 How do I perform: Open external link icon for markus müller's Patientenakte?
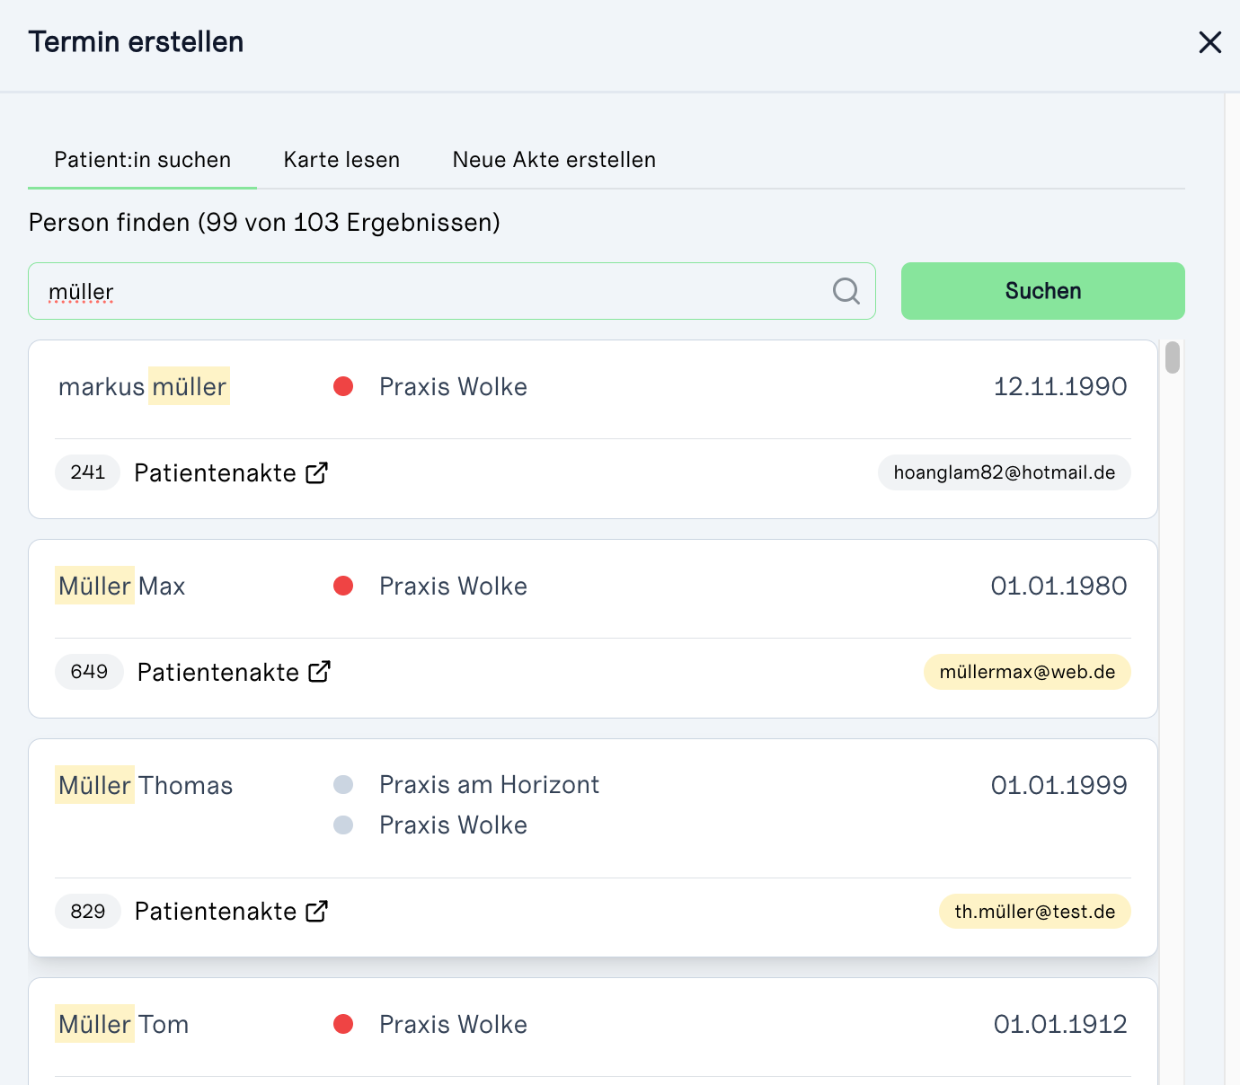click(316, 472)
